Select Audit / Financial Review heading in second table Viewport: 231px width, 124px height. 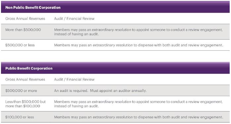coord(74,79)
